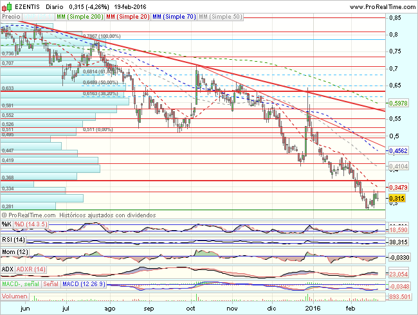Click the yellow 0,315 current price tag
This screenshot has height=315, width=418.
coord(397,198)
